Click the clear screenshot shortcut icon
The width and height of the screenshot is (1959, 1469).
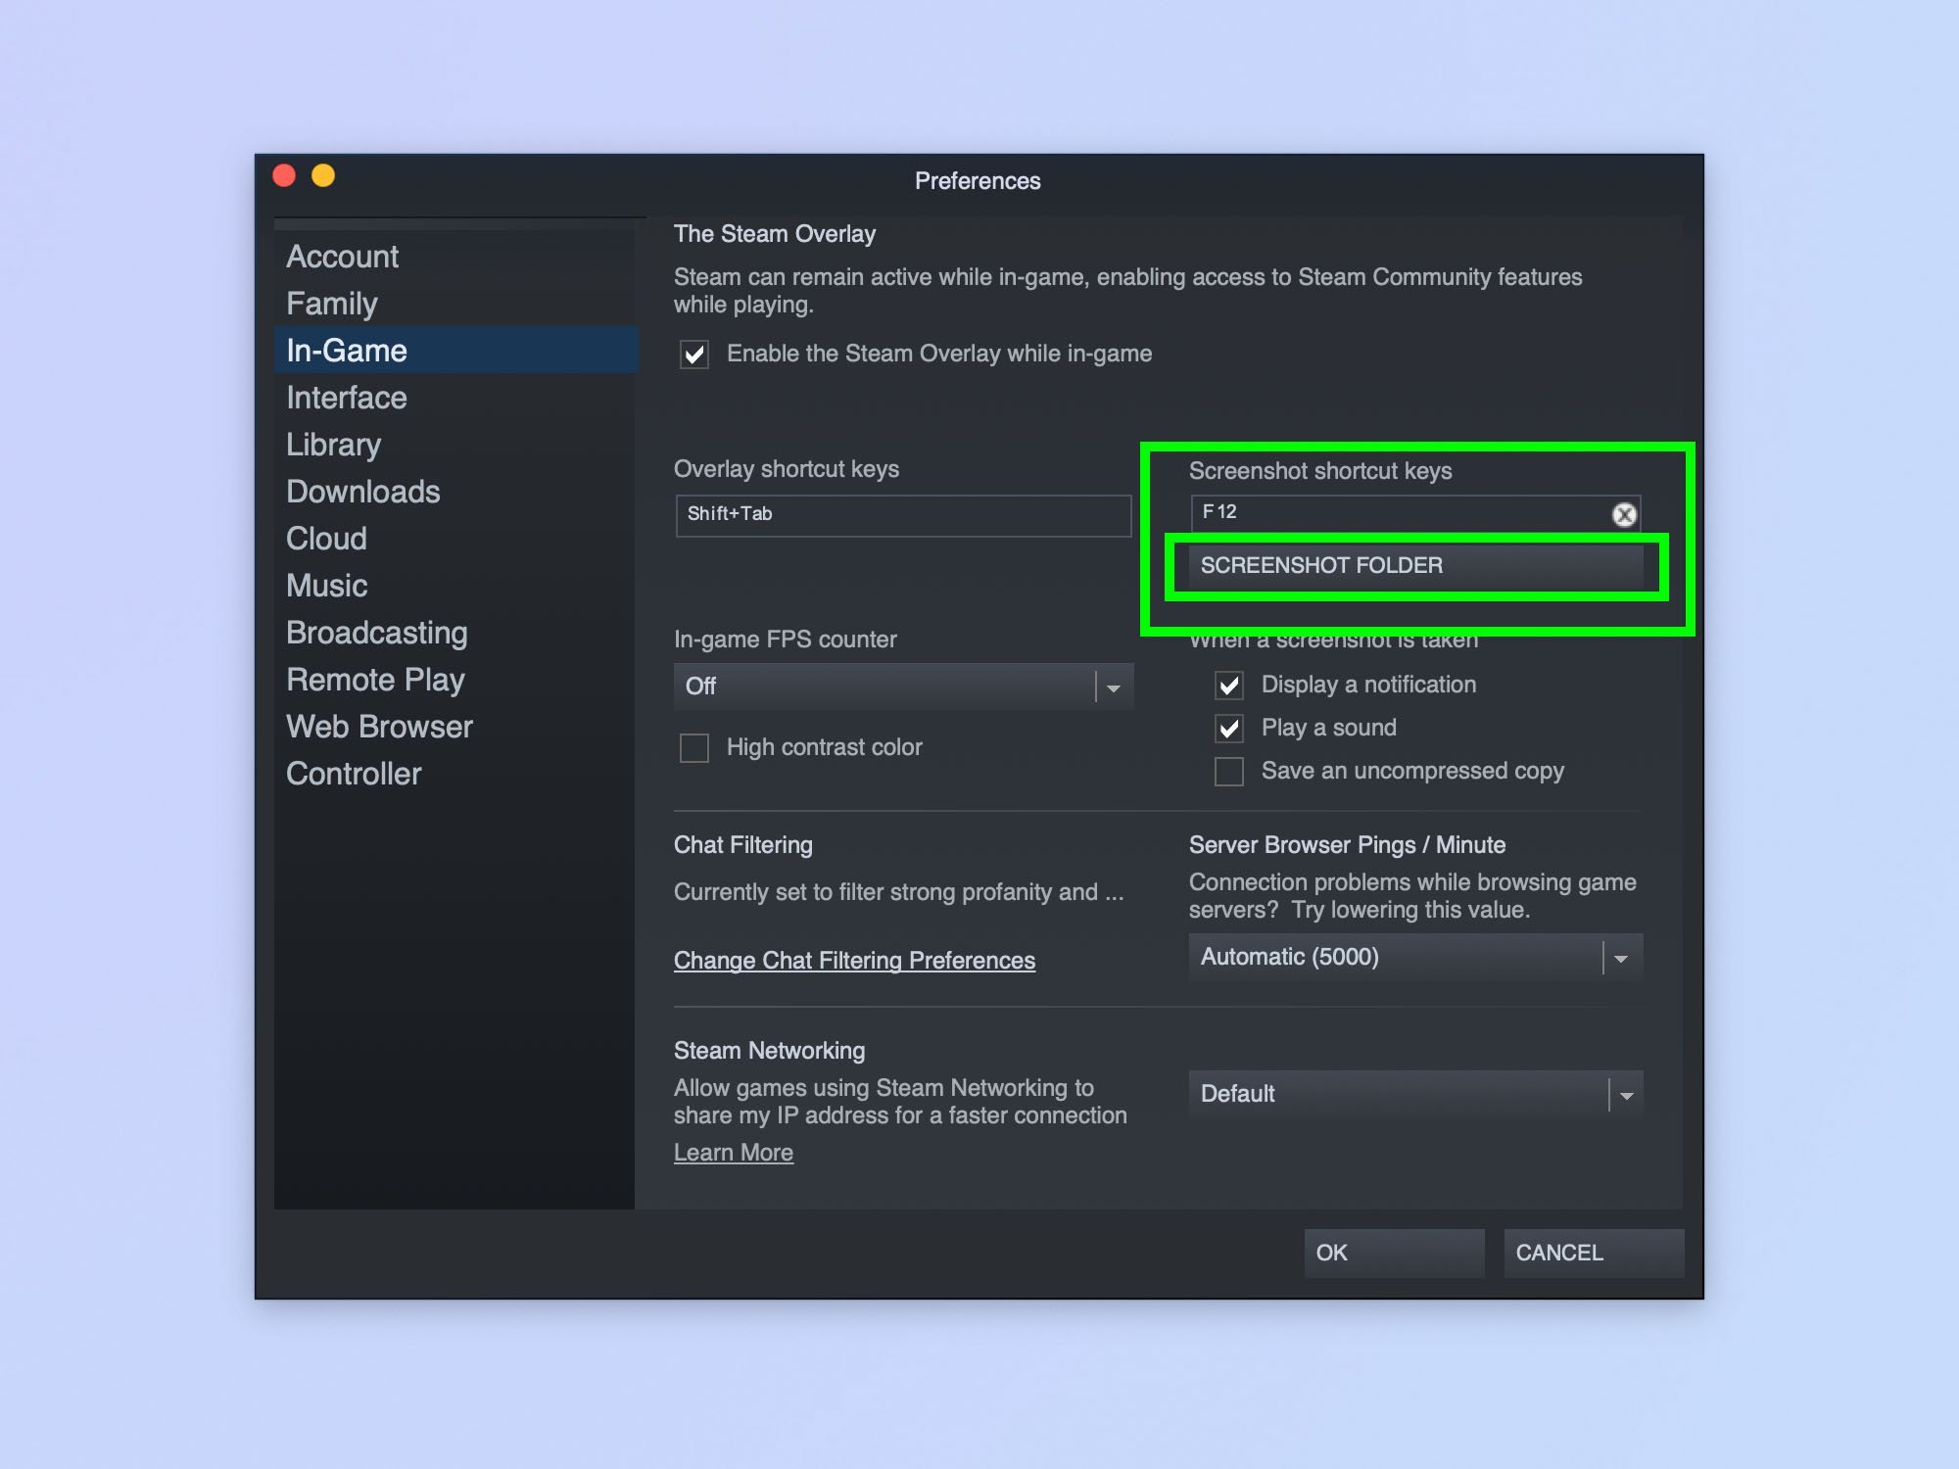pos(1624,512)
